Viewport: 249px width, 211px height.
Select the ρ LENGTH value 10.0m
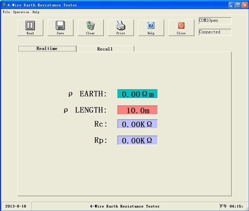[137, 110]
